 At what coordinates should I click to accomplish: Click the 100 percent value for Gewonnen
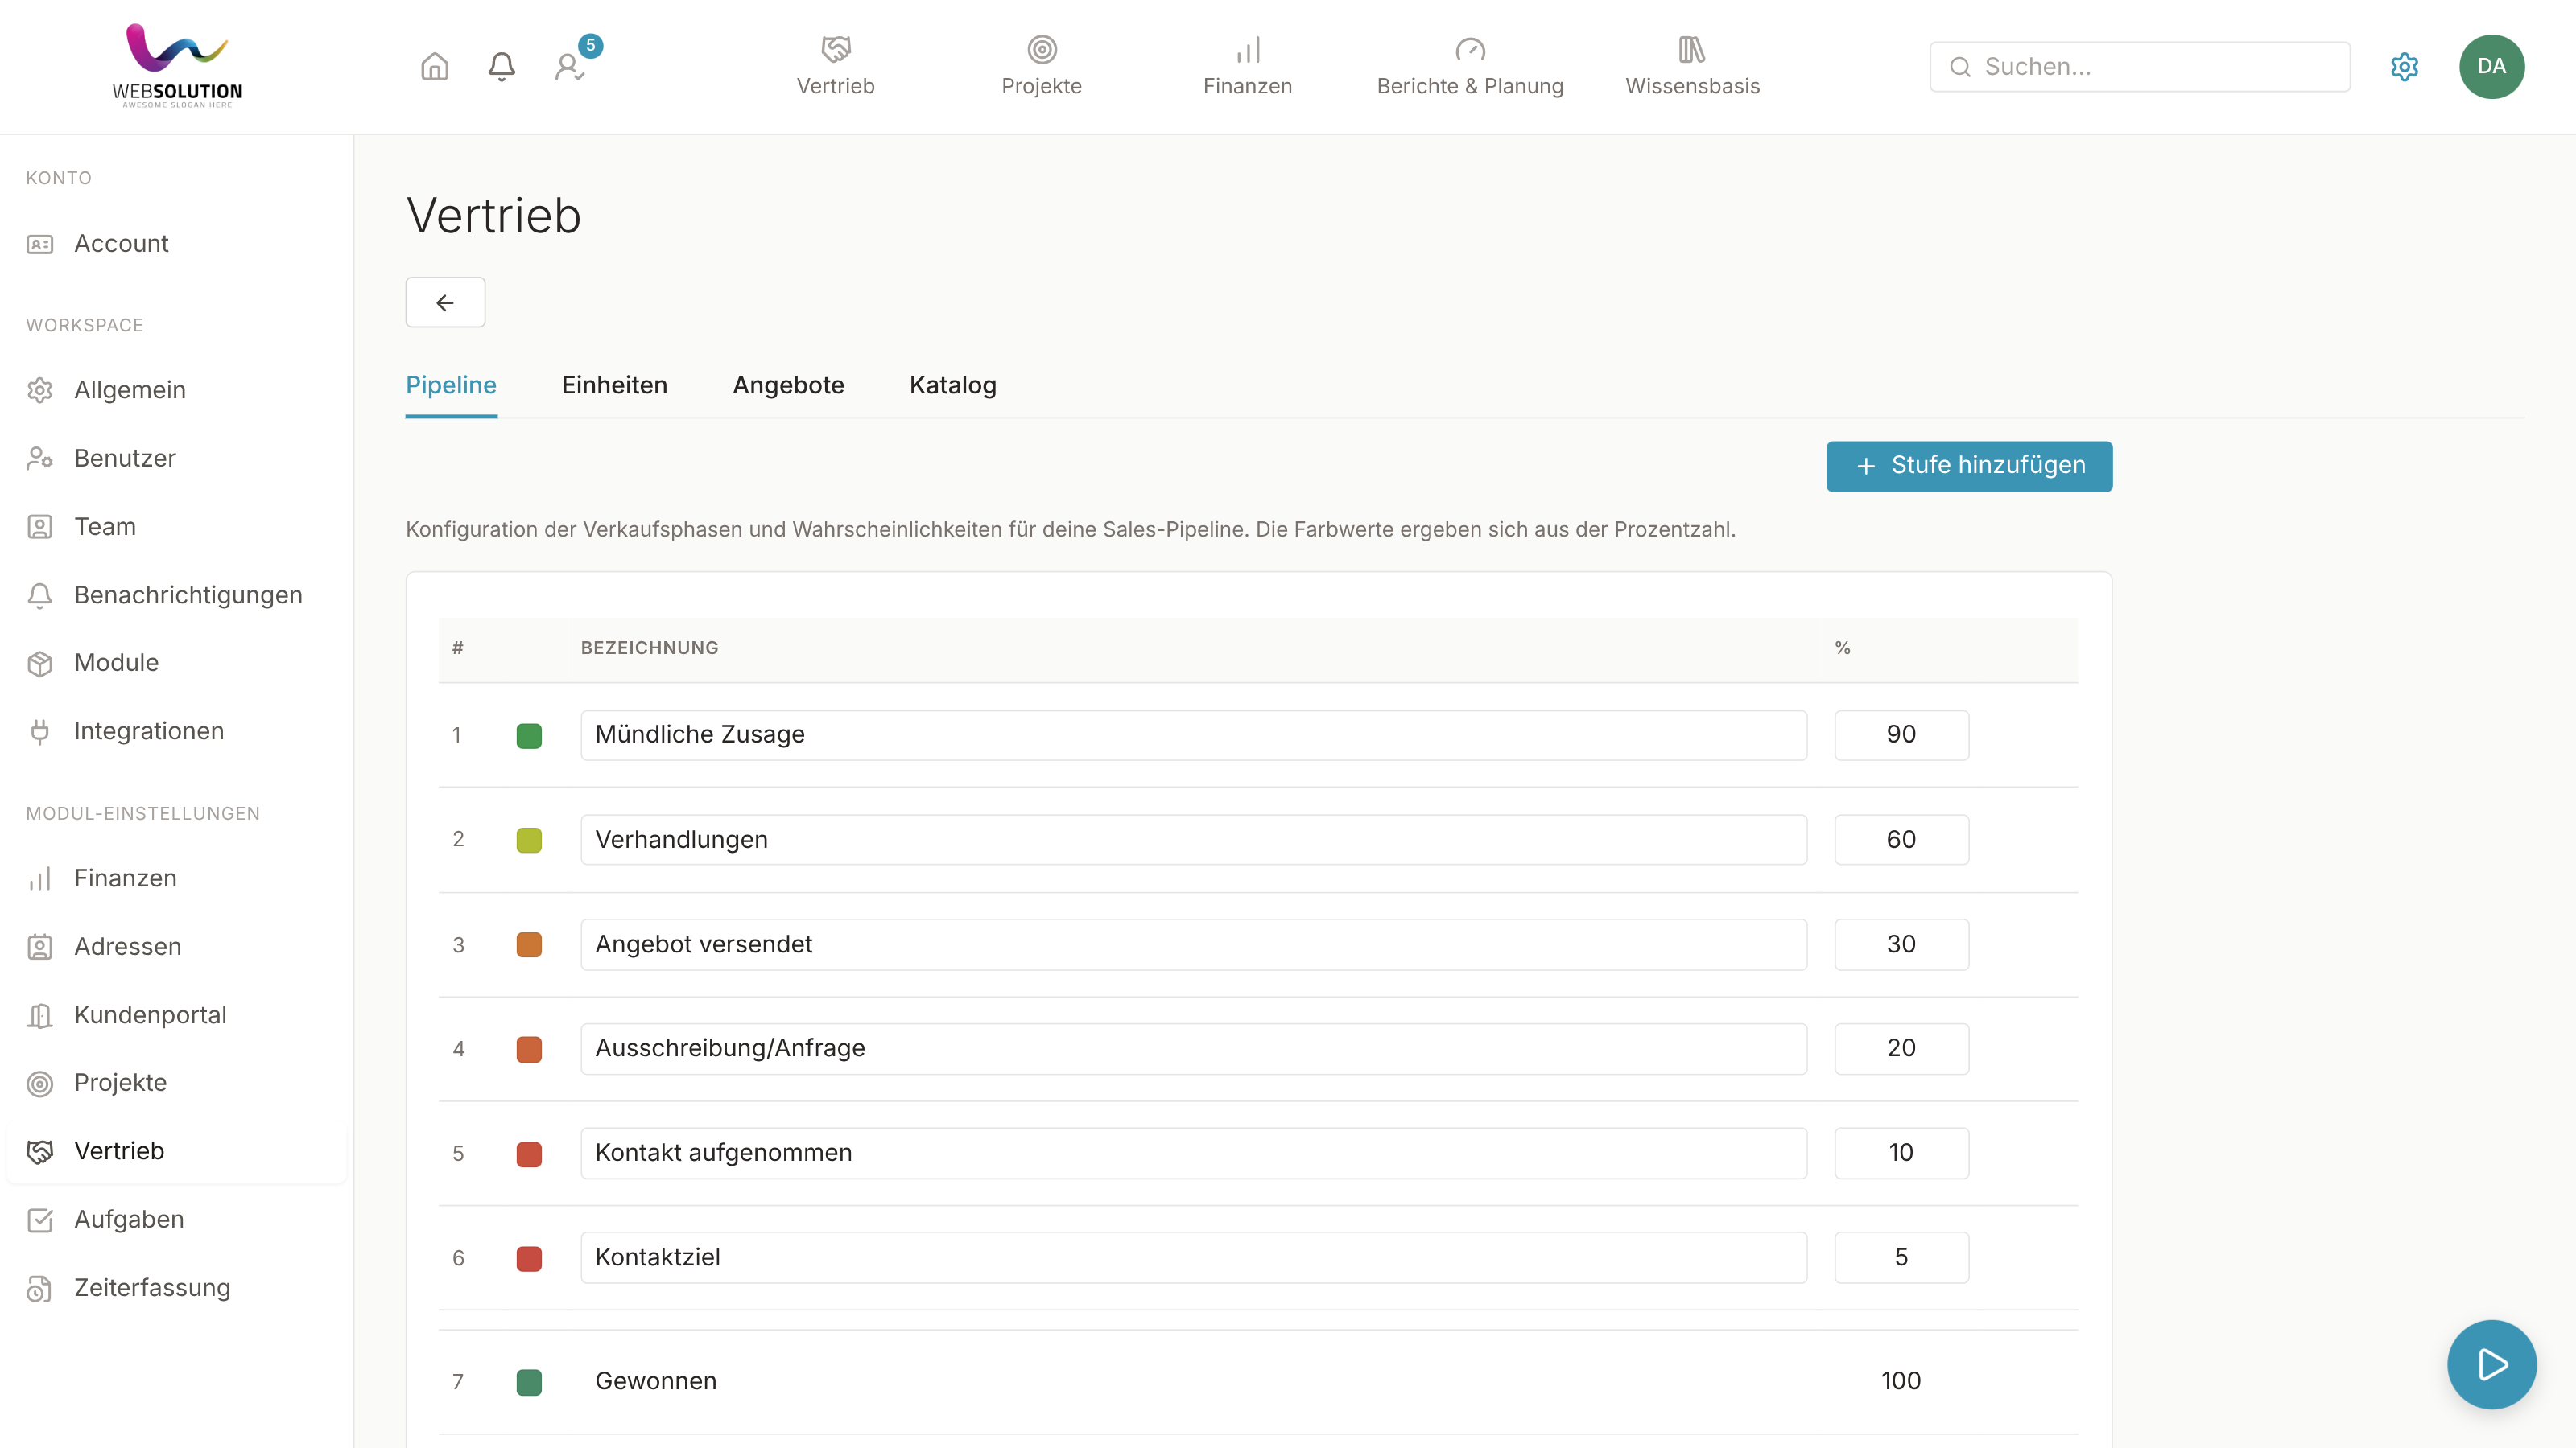tap(1900, 1381)
